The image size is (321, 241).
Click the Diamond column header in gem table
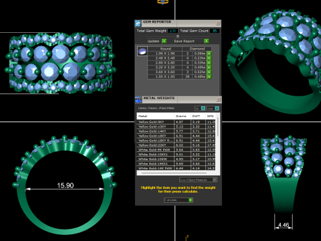[197, 49]
